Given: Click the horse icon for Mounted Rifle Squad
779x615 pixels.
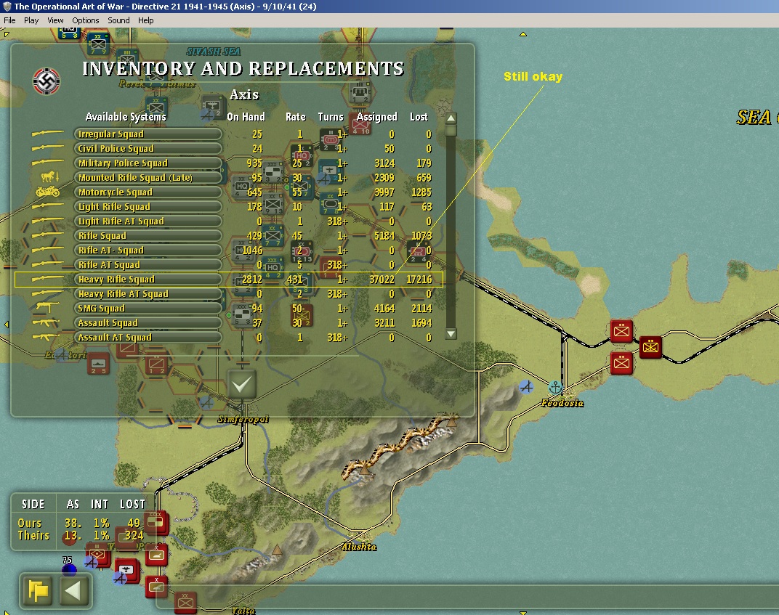Looking at the screenshot, I should [49, 176].
